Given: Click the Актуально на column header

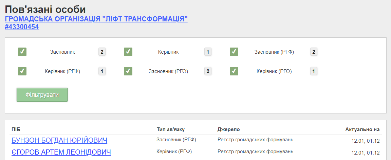Looking at the screenshot, I should point(362,129).
